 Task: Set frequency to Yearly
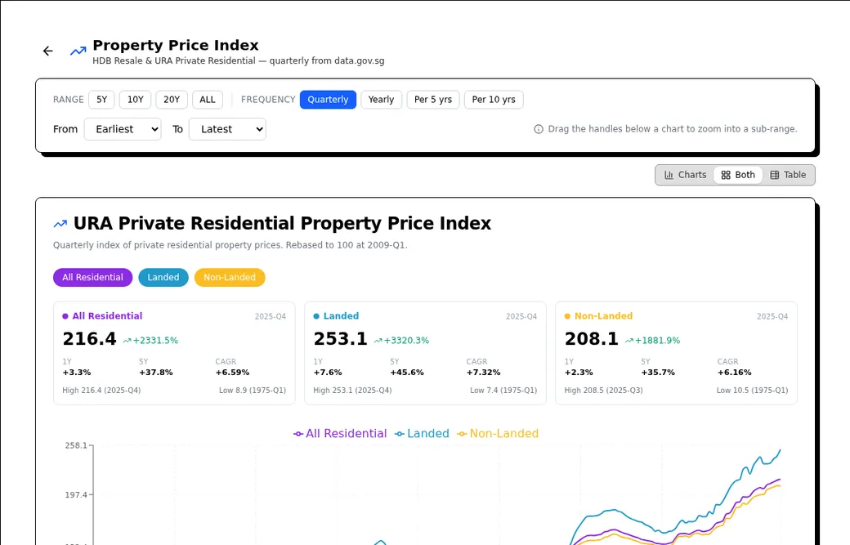pos(381,100)
